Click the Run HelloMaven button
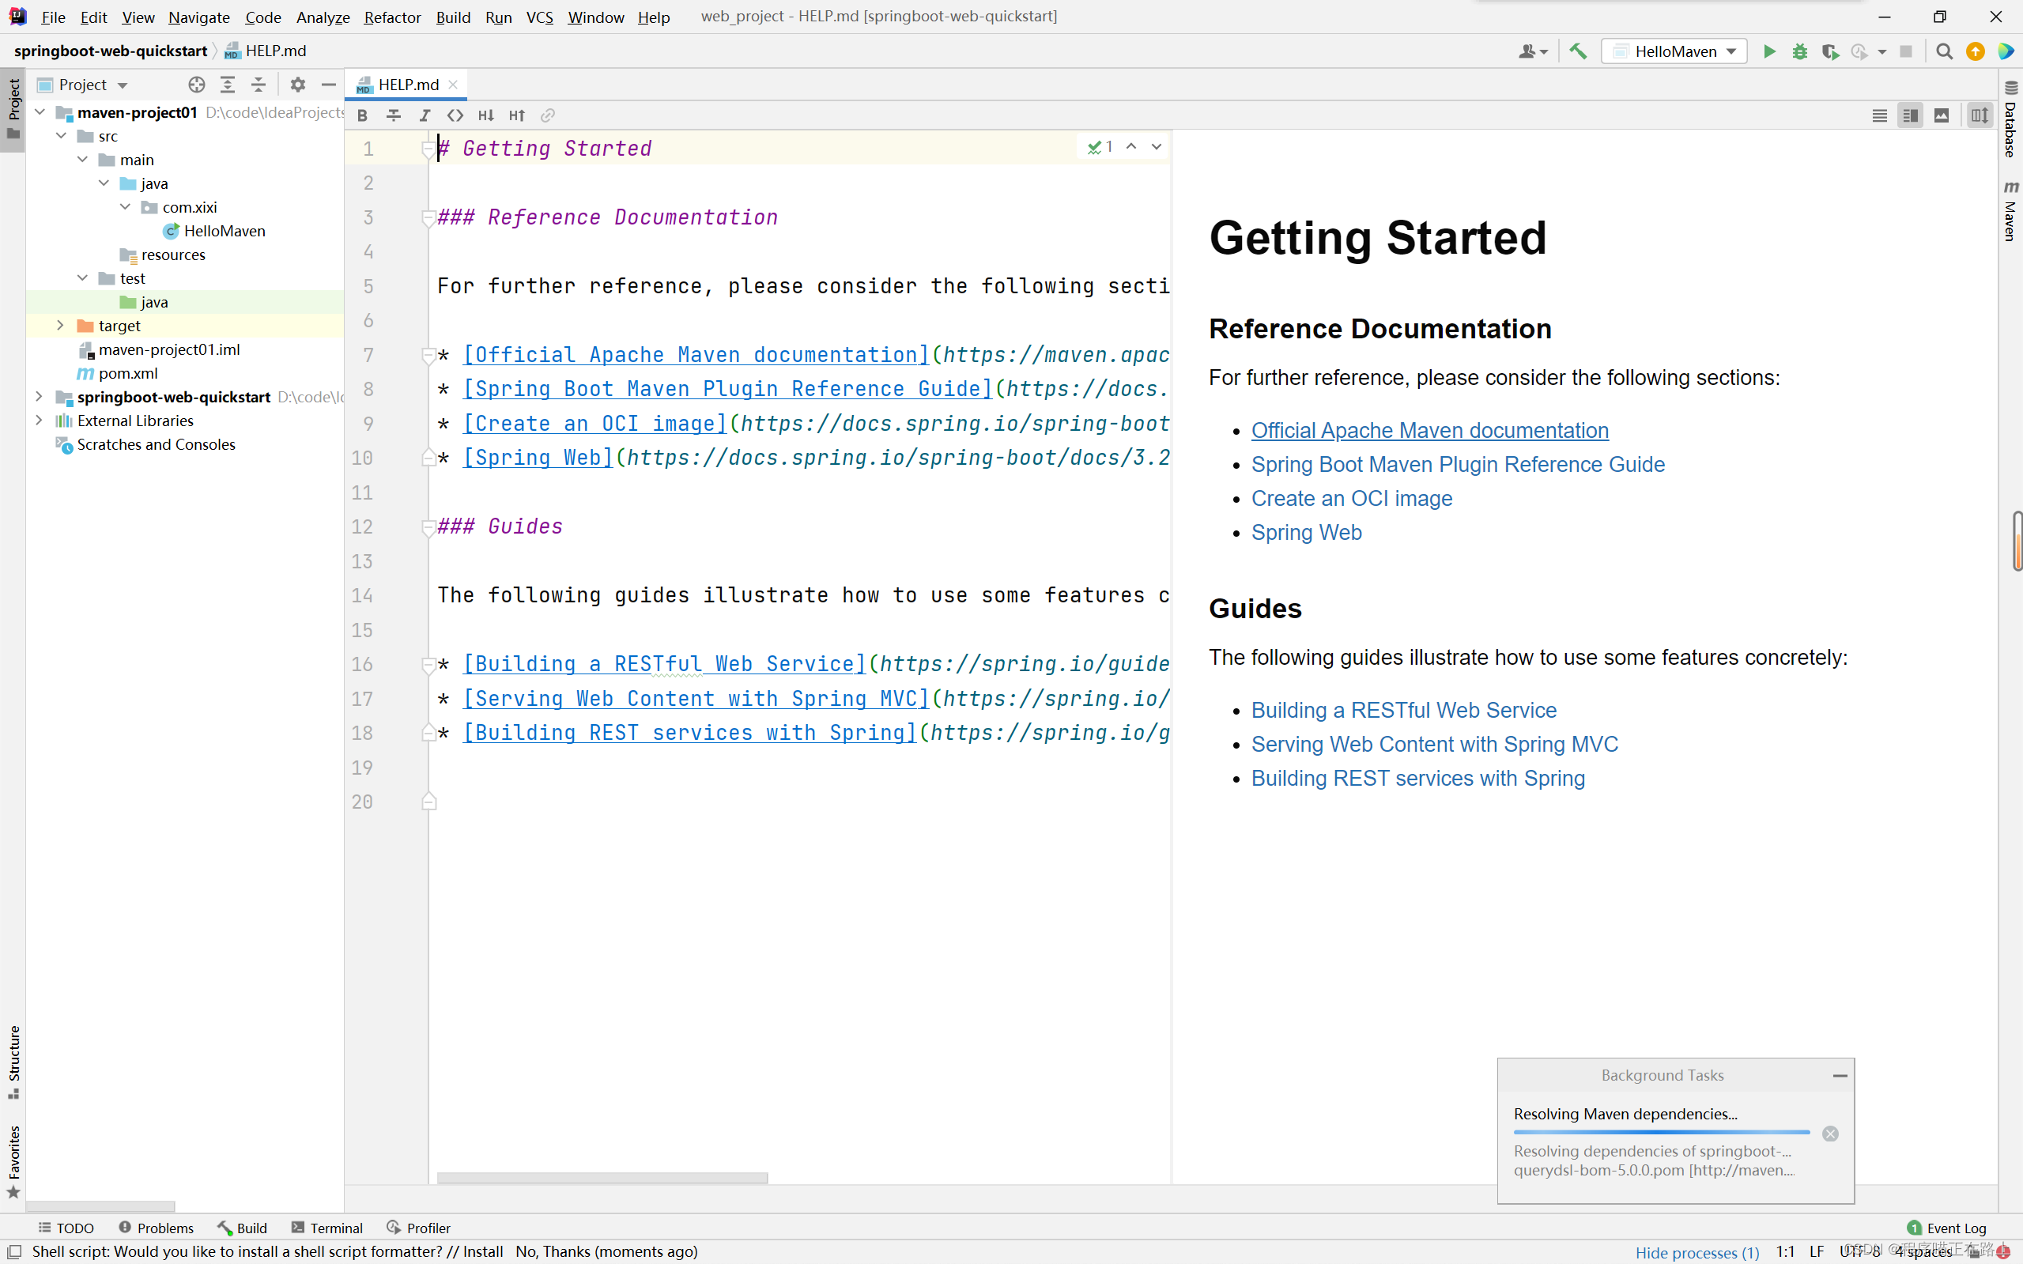Image resolution: width=2023 pixels, height=1264 pixels. coord(1767,51)
